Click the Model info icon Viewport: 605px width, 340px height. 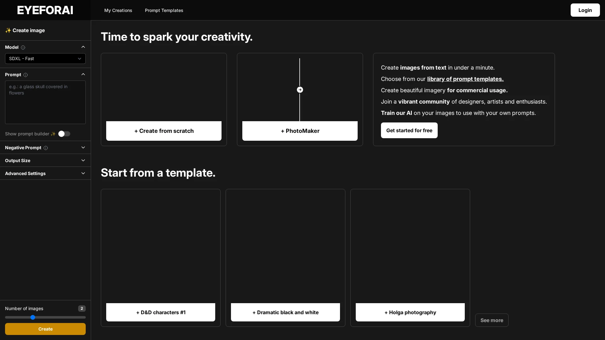[x=23, y=48]
